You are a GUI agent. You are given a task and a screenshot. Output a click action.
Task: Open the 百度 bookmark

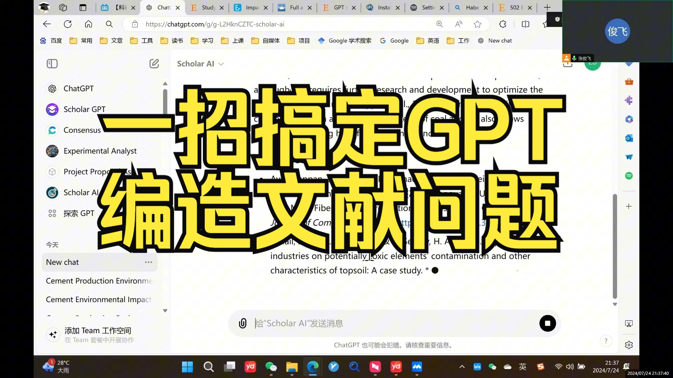pyautogui.click(x=51, y=41)
